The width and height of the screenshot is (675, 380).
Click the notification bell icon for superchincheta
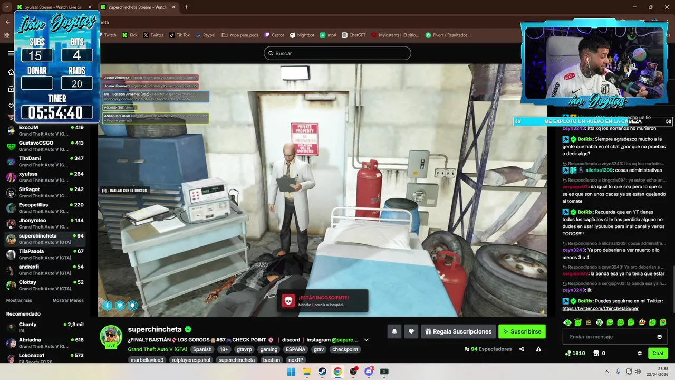(394, 331)
